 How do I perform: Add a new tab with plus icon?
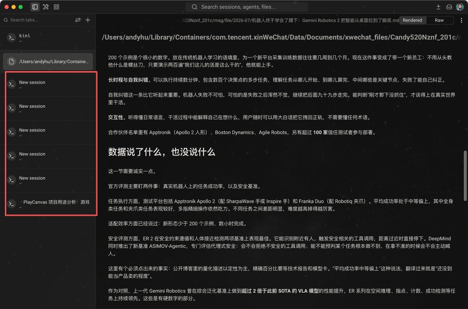tap(88, 20)
